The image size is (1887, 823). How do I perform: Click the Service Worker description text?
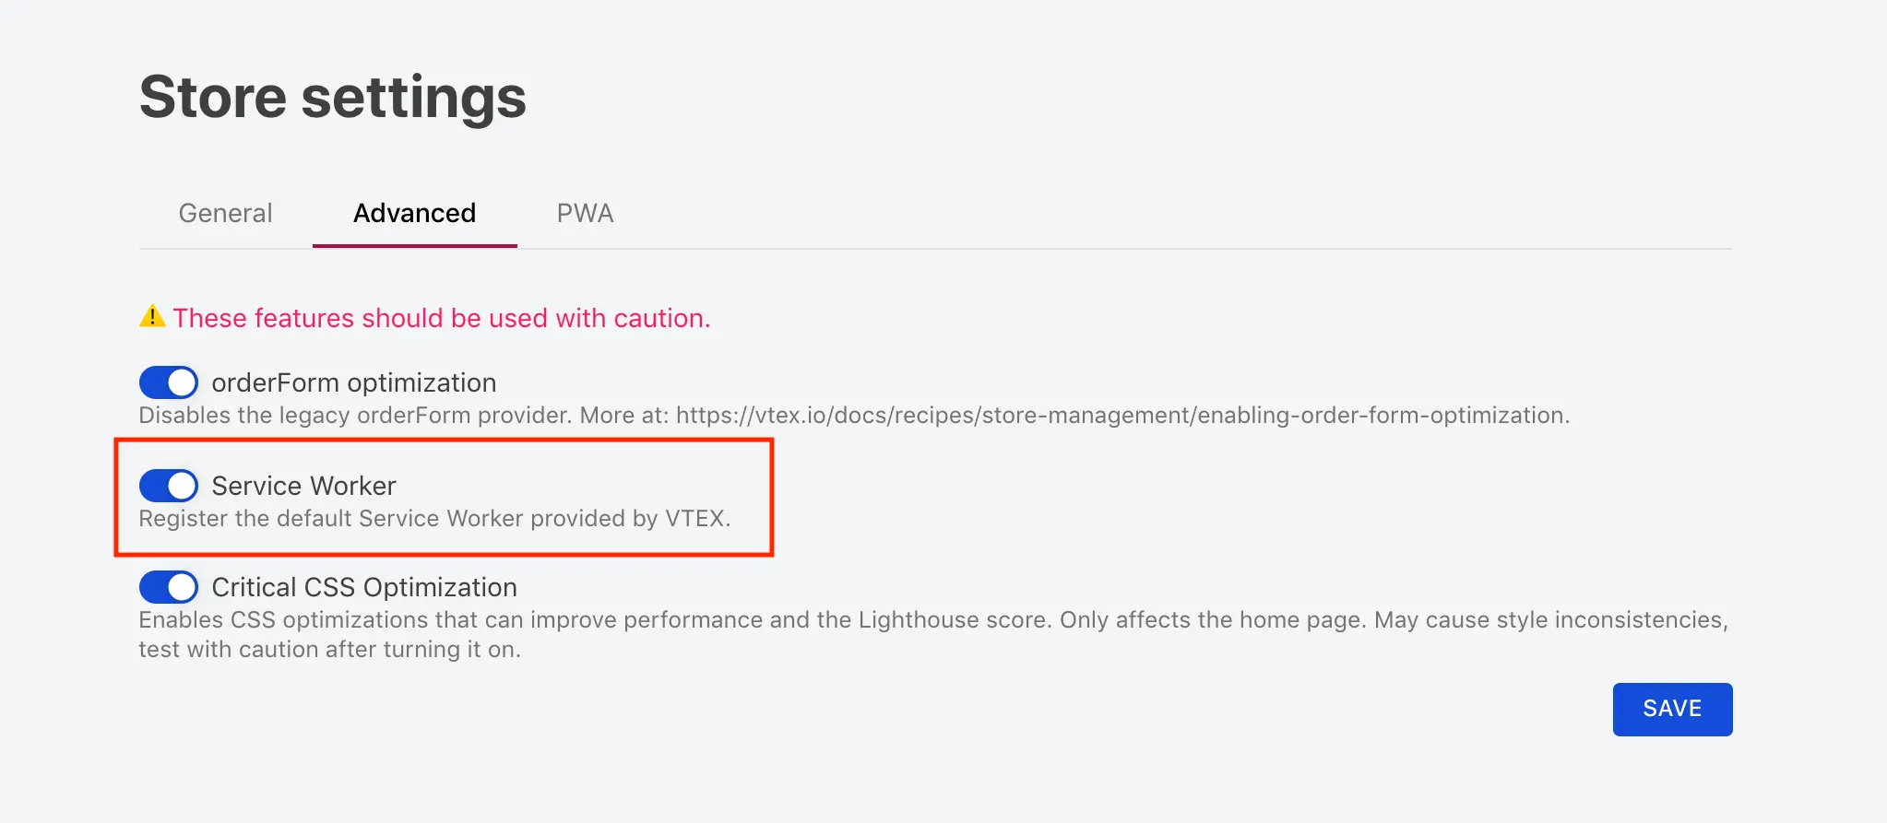pos(433,519)
